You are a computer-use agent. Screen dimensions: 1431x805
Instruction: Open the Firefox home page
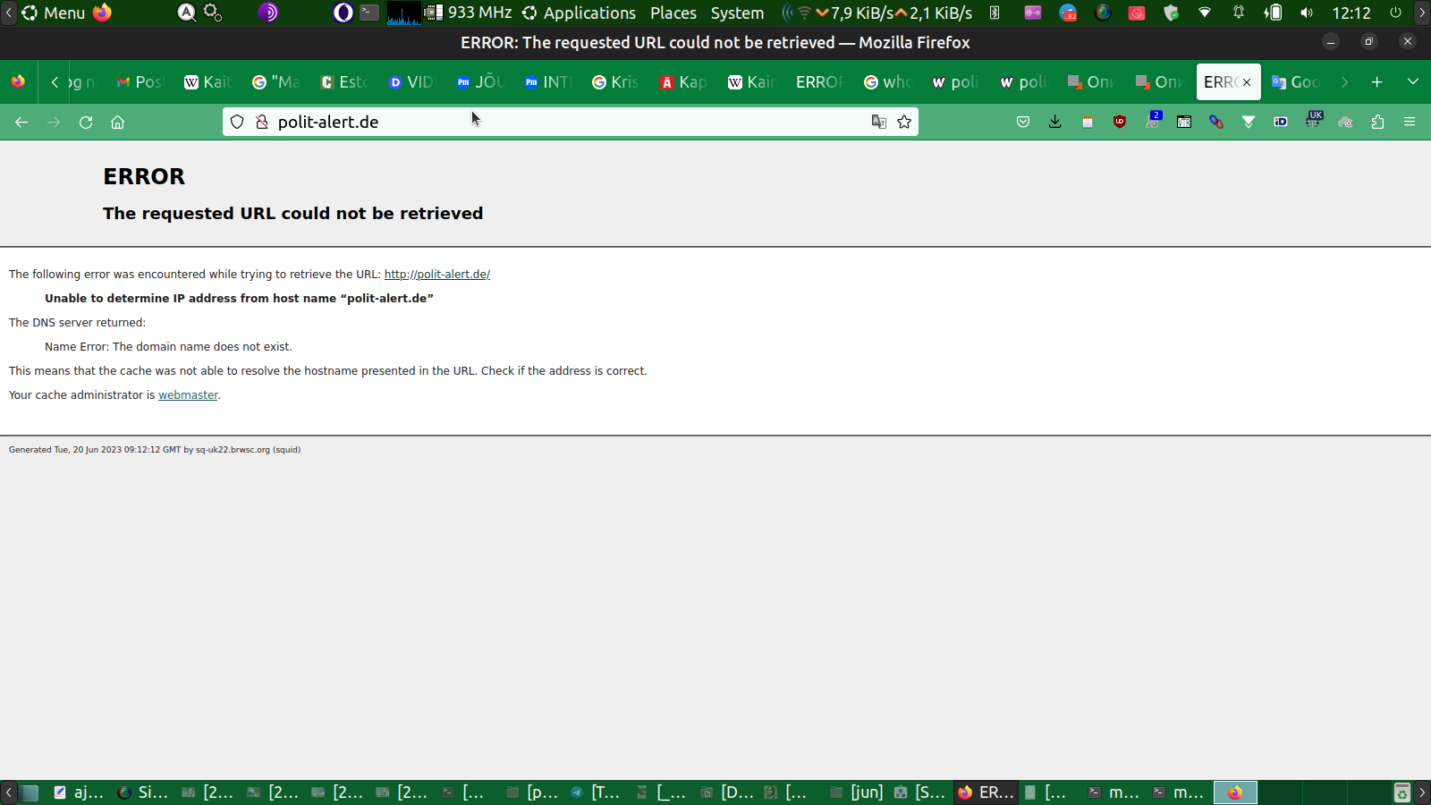coord(117,122)
